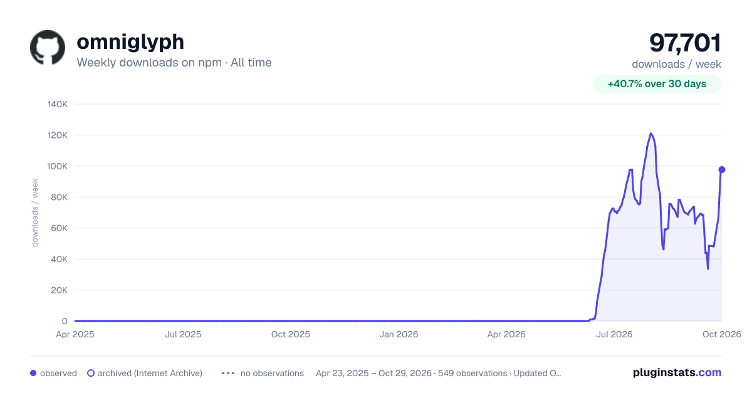Click the 120K y-axis label
This screenshot has height=395, width=752.
[x=57, y=135]
